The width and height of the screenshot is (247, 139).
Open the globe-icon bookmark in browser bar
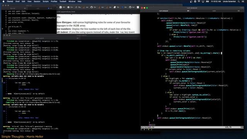[70, 7]
